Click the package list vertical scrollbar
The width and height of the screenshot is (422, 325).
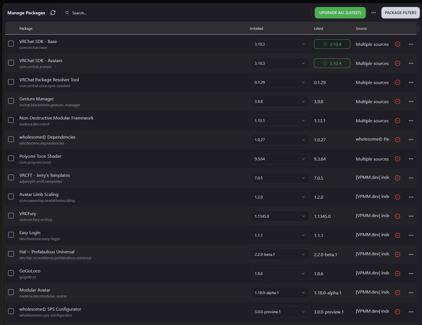(x=418, y=28)
